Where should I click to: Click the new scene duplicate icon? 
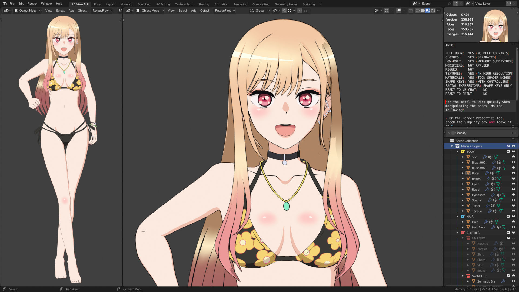(455, 4)
